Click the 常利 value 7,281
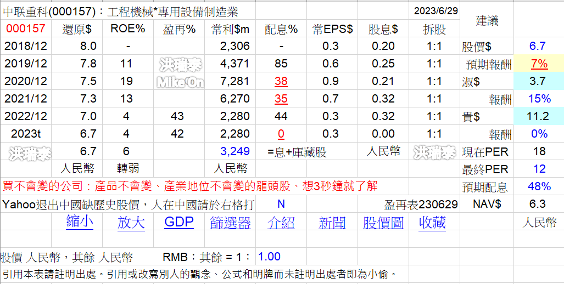Viewport: 564px width, 284px height. (235, 81)
